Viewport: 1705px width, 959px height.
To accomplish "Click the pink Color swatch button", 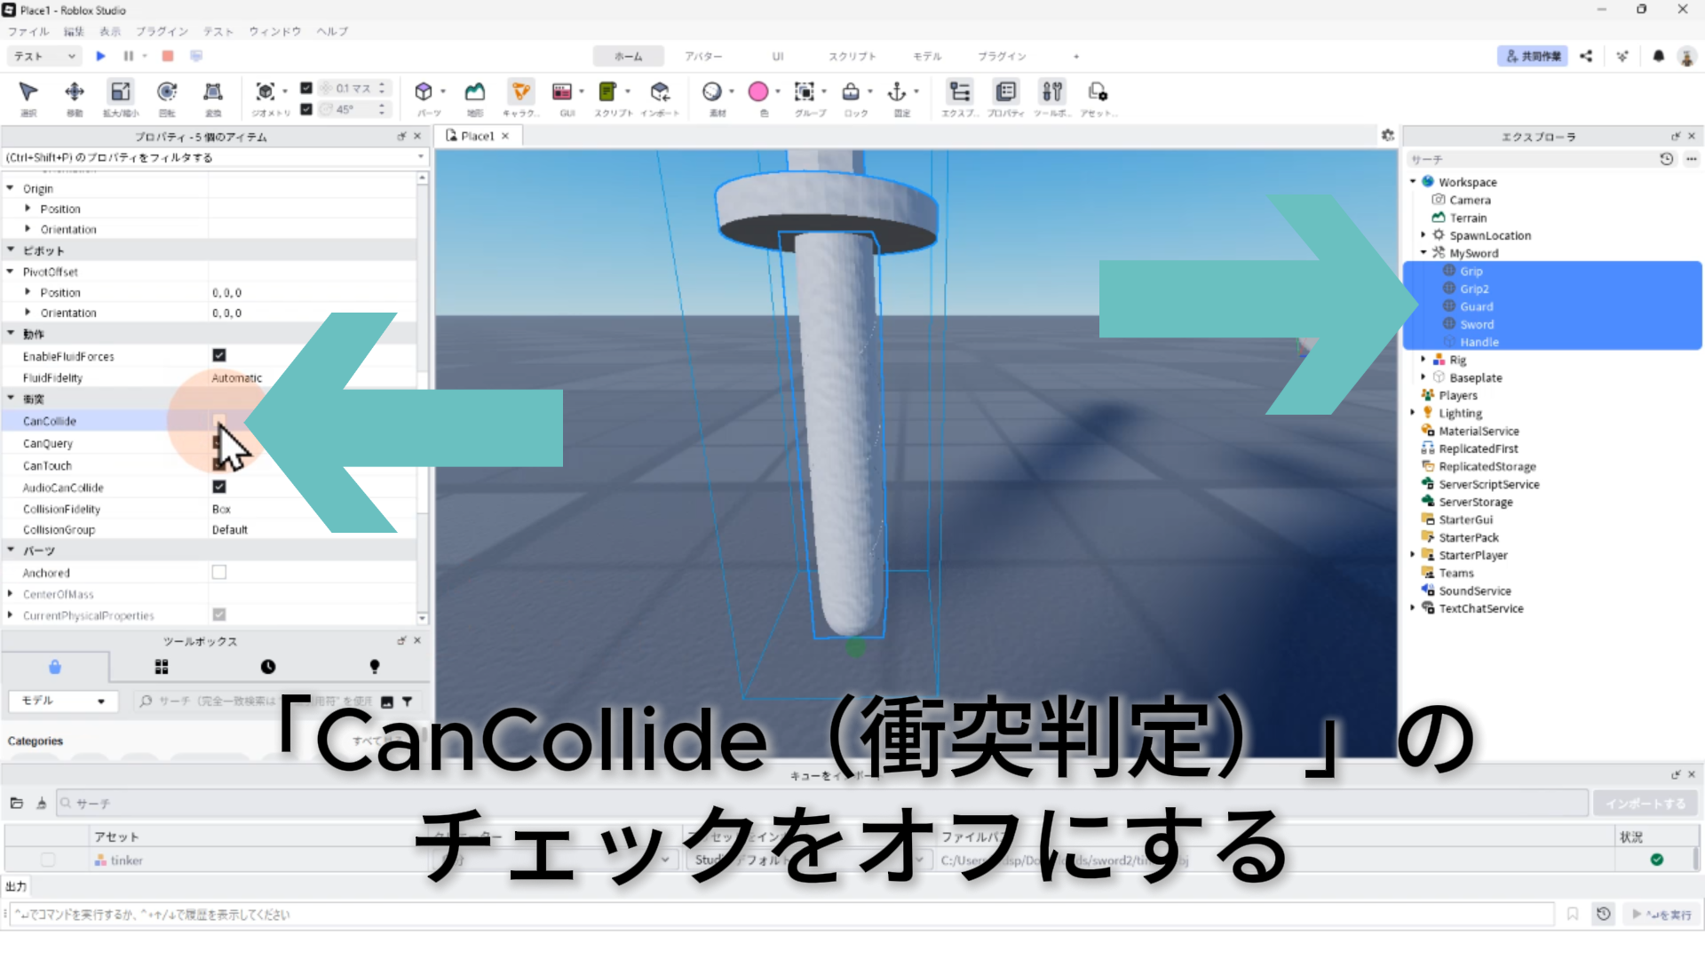I will tap(758, 92).
